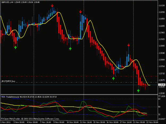The image size is (166, 124).
Task: Click the GBPUSD H4 chart title text
Action: 20,2
